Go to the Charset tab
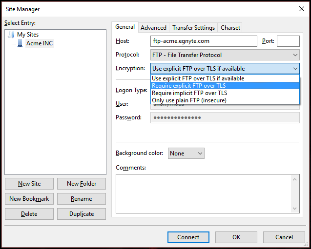 230,28
